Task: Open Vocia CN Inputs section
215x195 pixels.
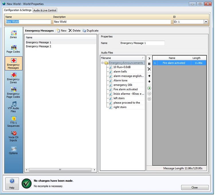Action: (13, 136)
